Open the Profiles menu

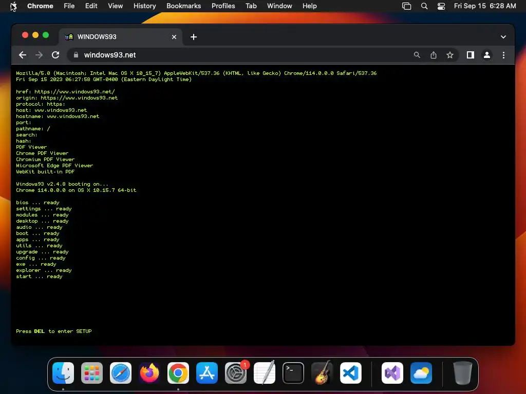pyautogui.click(x=223, y=6)
